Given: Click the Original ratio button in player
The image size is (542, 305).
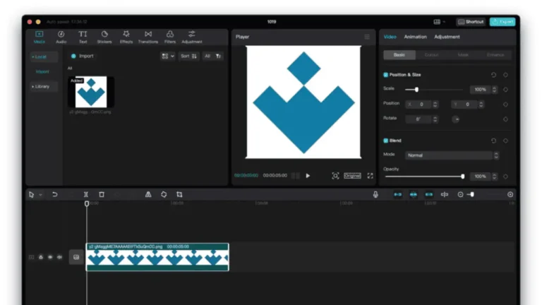Looking at the screenshot, I should 352,176.
